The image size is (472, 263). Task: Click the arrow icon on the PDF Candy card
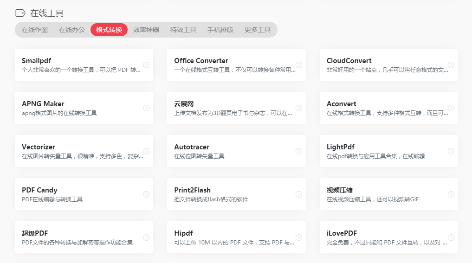pos(146,194)
